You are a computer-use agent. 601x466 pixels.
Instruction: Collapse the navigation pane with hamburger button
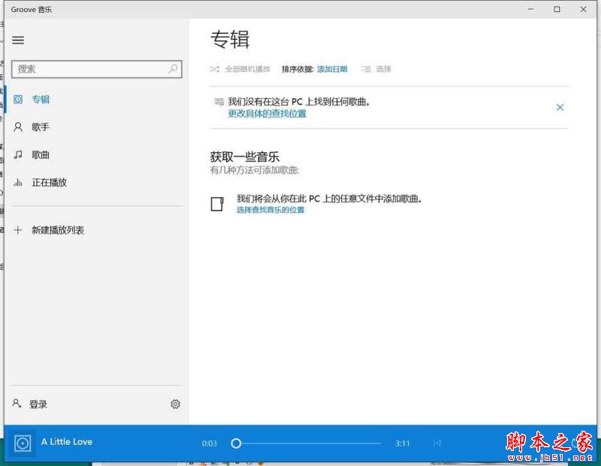[18, 41]
